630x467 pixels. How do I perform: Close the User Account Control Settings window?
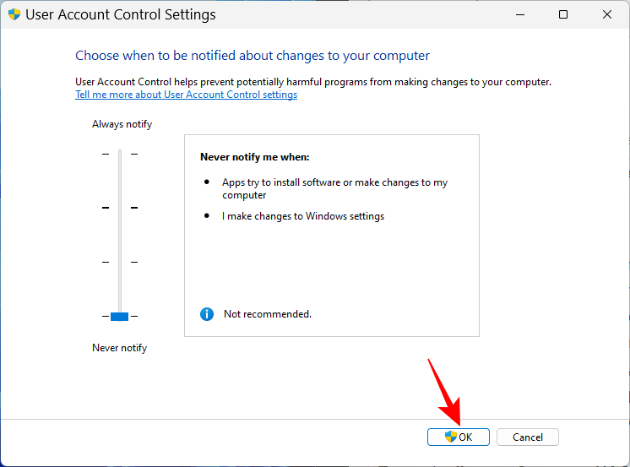click(607, 14)
